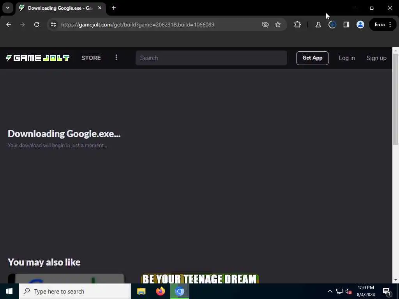The width and height of the screenshot is (399, 299).
Task: Click the muted volume tray icon
Action: point(348,291)
